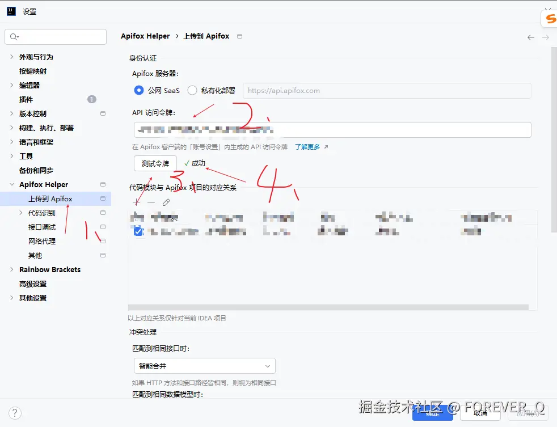Expand the 语言和框架 section

click(x=11, y=142)
